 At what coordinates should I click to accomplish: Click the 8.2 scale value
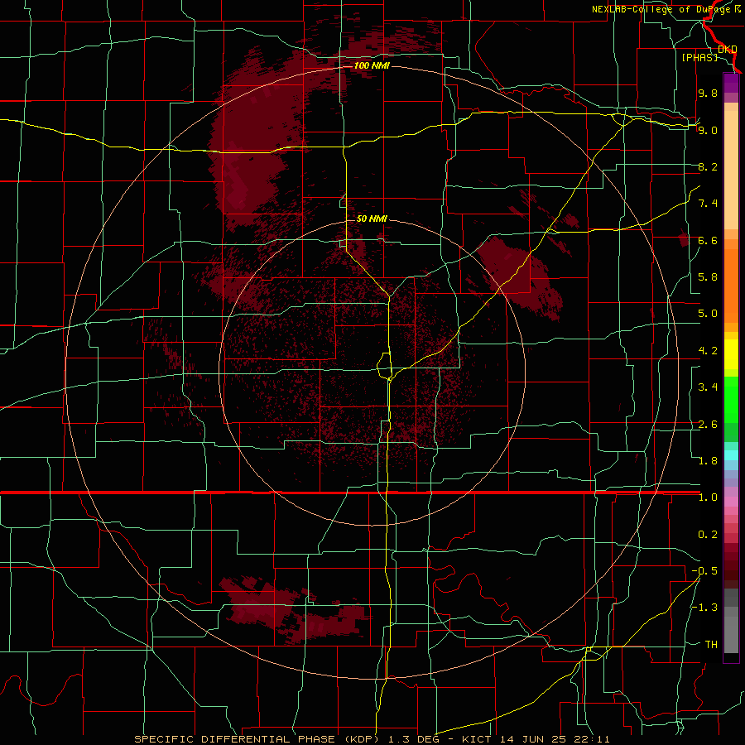coord(708,166)
